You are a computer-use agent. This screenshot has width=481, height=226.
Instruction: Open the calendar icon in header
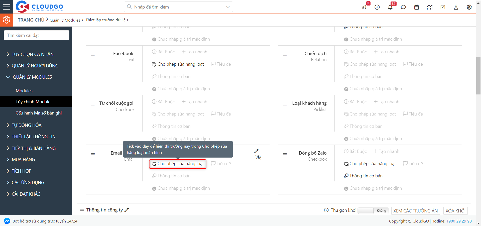(417, 7)
